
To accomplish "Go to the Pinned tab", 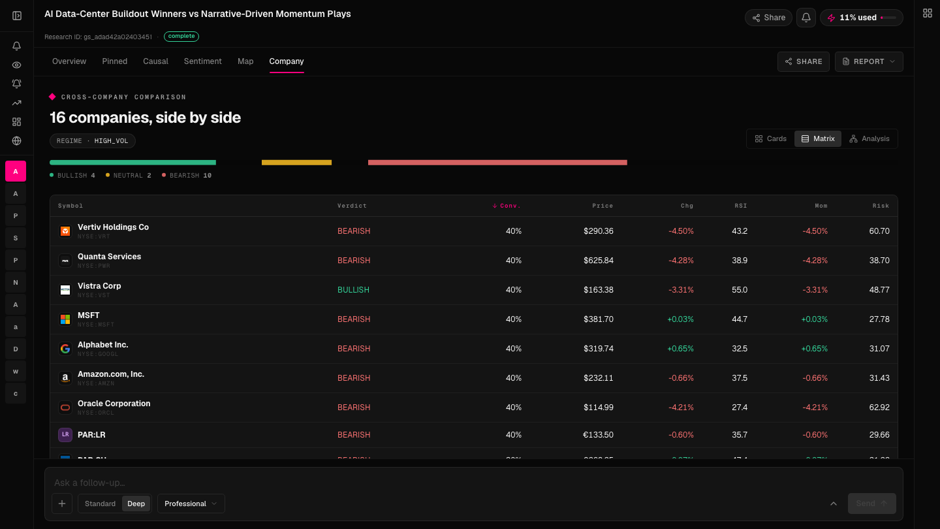I will click(115, 61).
